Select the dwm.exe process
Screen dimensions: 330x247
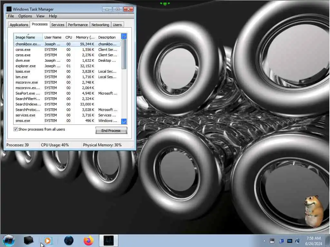click(67, 60)
